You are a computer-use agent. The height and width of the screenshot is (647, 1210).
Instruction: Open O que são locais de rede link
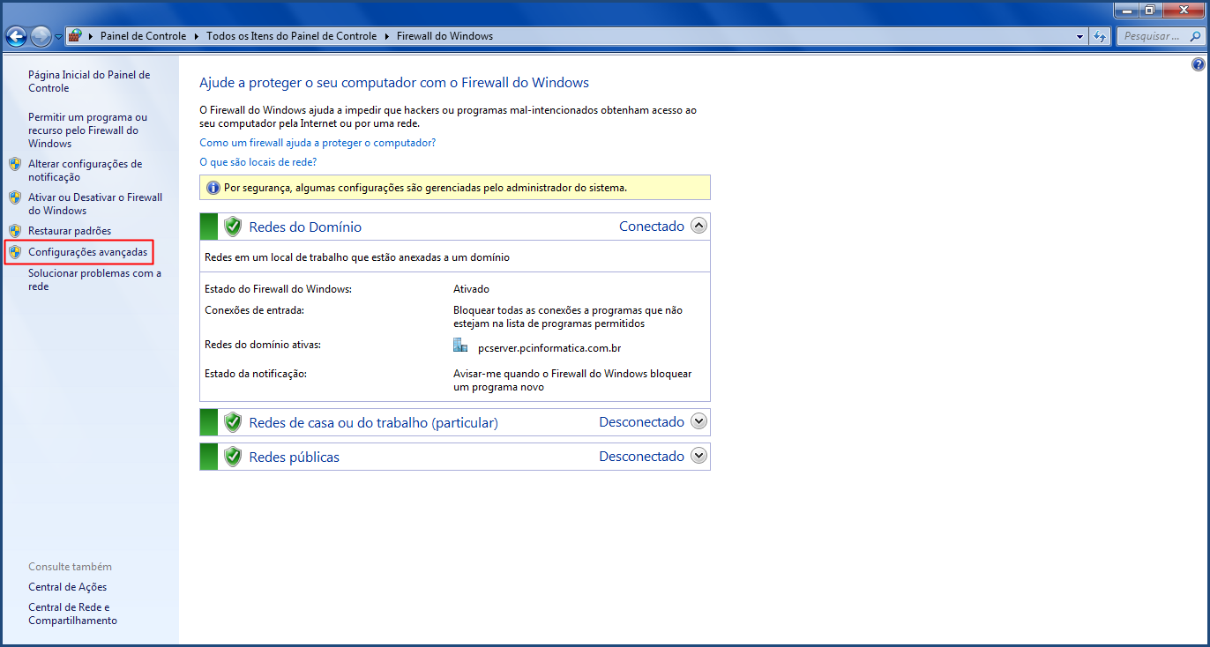pyautogui.click(x=258, y=162)
